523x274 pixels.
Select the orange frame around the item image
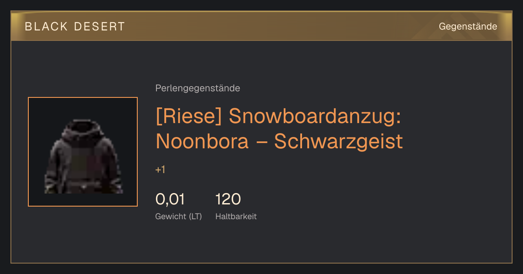pyautogui.click(x=83, y=152)
